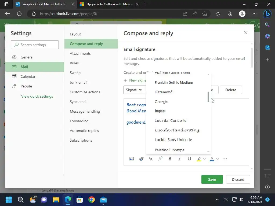Viewport: 275px width, 206px height.
Task: Discard settings changes
Action: point(238,179)
